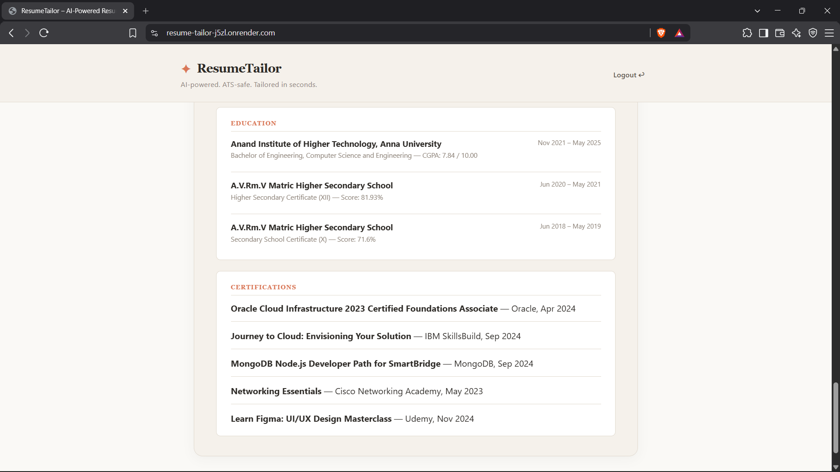The image size is (840, 472).
Task: Restore down the browser window
Action: (x=802, y=11)
